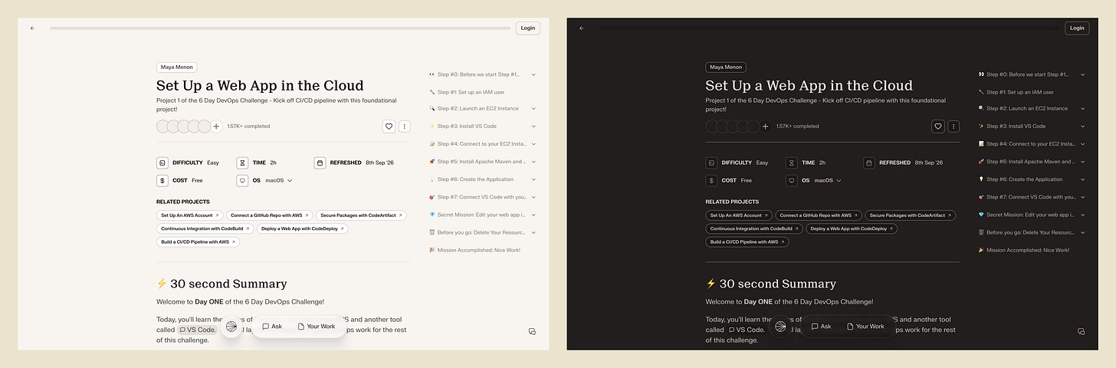Open the three-dot more options menu in dark theme
Screen dimensions: 1116x368
pyautogui.click(x=954, y=127)
